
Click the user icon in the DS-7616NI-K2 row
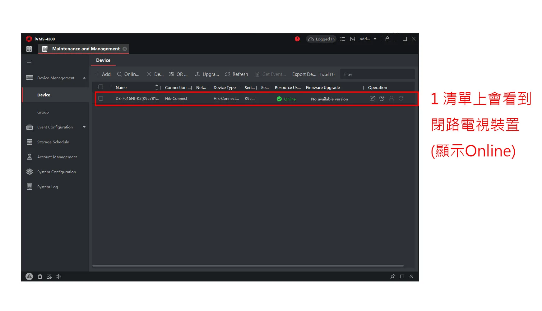391,98
